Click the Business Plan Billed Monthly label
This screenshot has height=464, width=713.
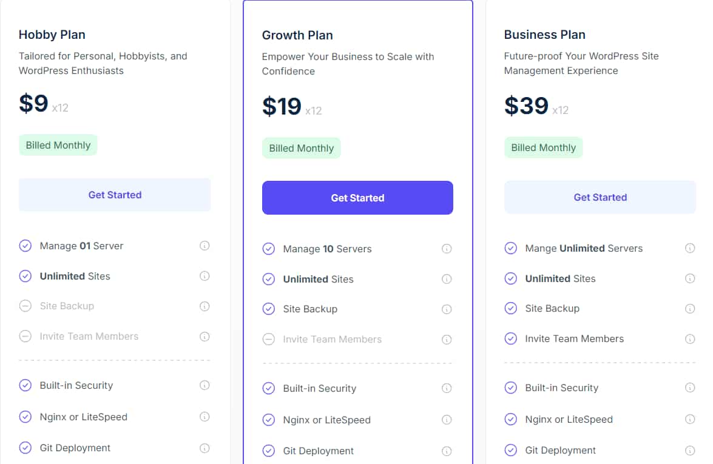543,147
